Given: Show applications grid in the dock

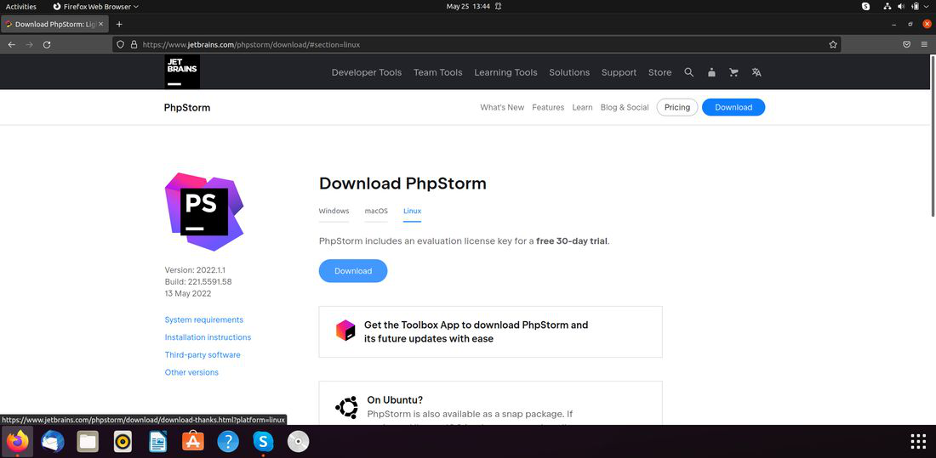Looking at the screenshot, I should (x=917, y=442).
